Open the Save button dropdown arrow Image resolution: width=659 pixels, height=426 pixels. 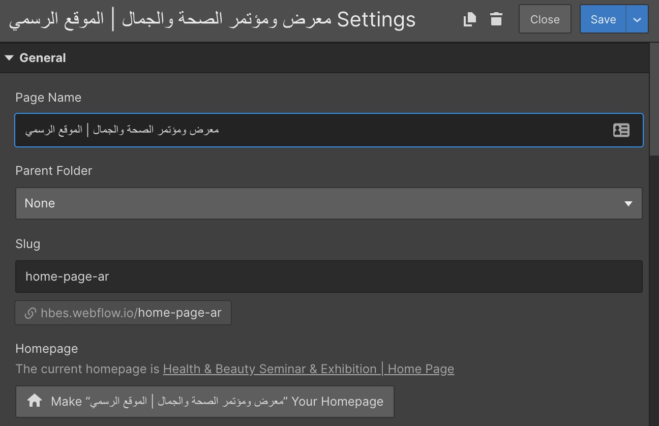[x=637, y=19]
